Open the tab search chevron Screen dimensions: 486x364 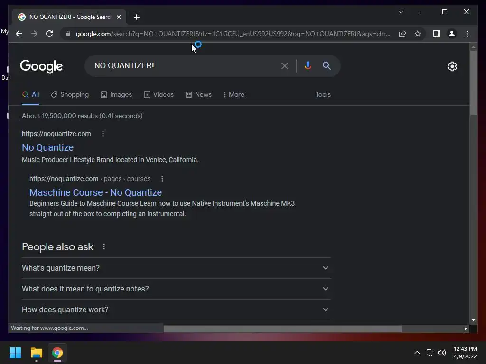tap(401, 12)
